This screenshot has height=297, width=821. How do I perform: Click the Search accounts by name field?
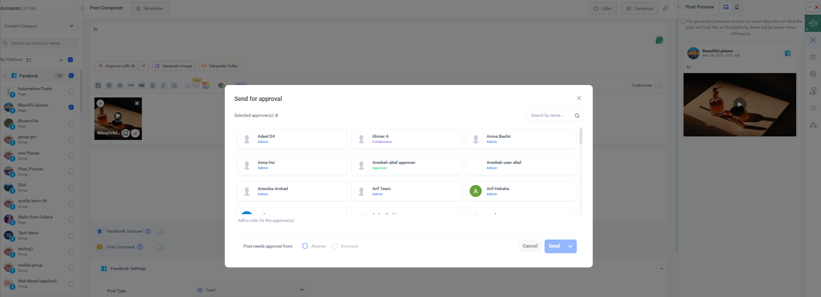tap(39, 44)
